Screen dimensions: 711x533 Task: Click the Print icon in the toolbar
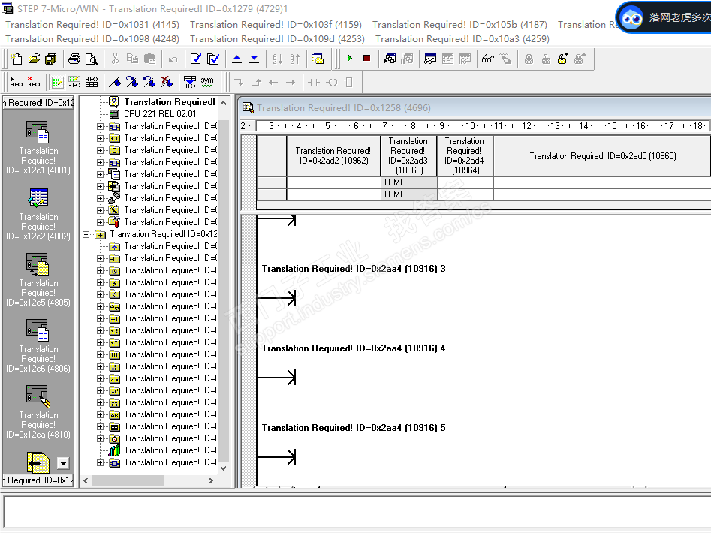point(74,59)
